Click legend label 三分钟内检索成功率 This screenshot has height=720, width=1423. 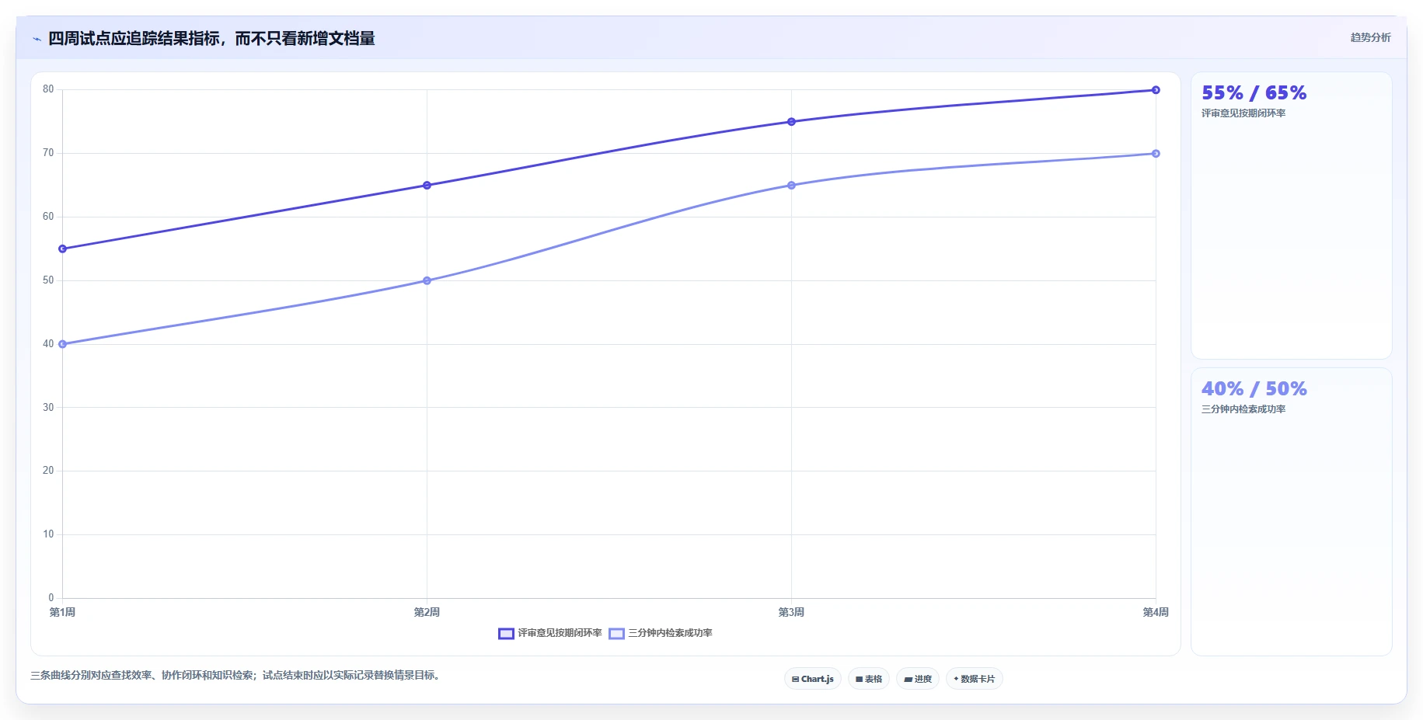pos(670,633)
